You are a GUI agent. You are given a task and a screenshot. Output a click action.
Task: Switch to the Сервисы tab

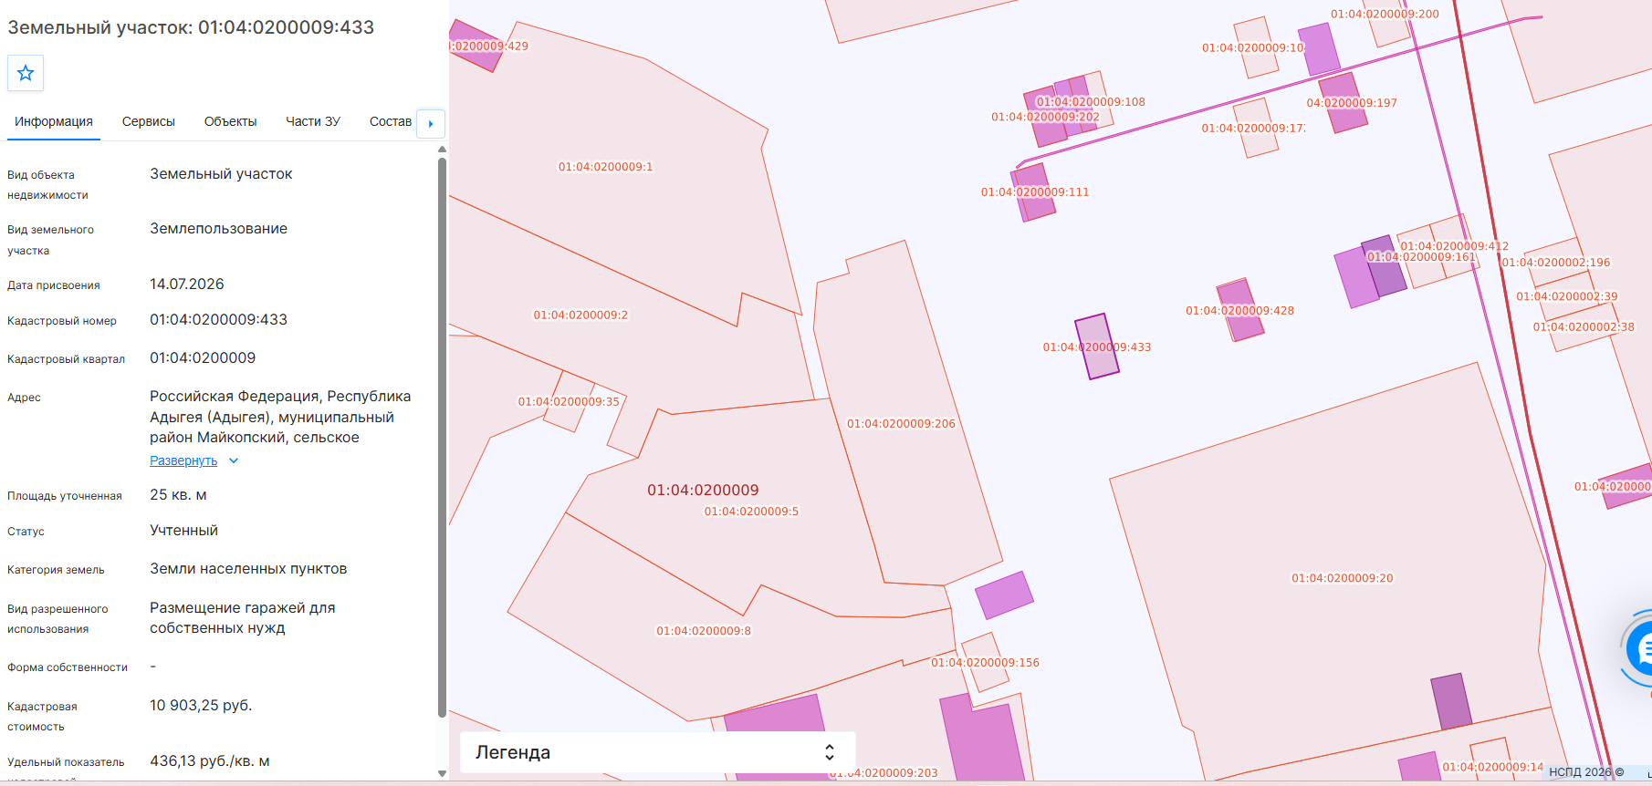(x=149, y=121)
